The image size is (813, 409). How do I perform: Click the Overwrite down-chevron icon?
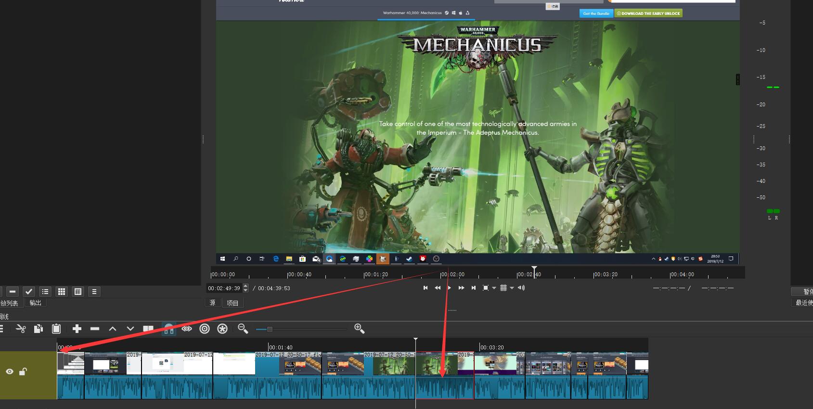pos(130,329)
